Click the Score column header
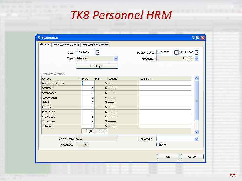Image resolution: width=242 pixels, height=181 pixels. point(88,79)
